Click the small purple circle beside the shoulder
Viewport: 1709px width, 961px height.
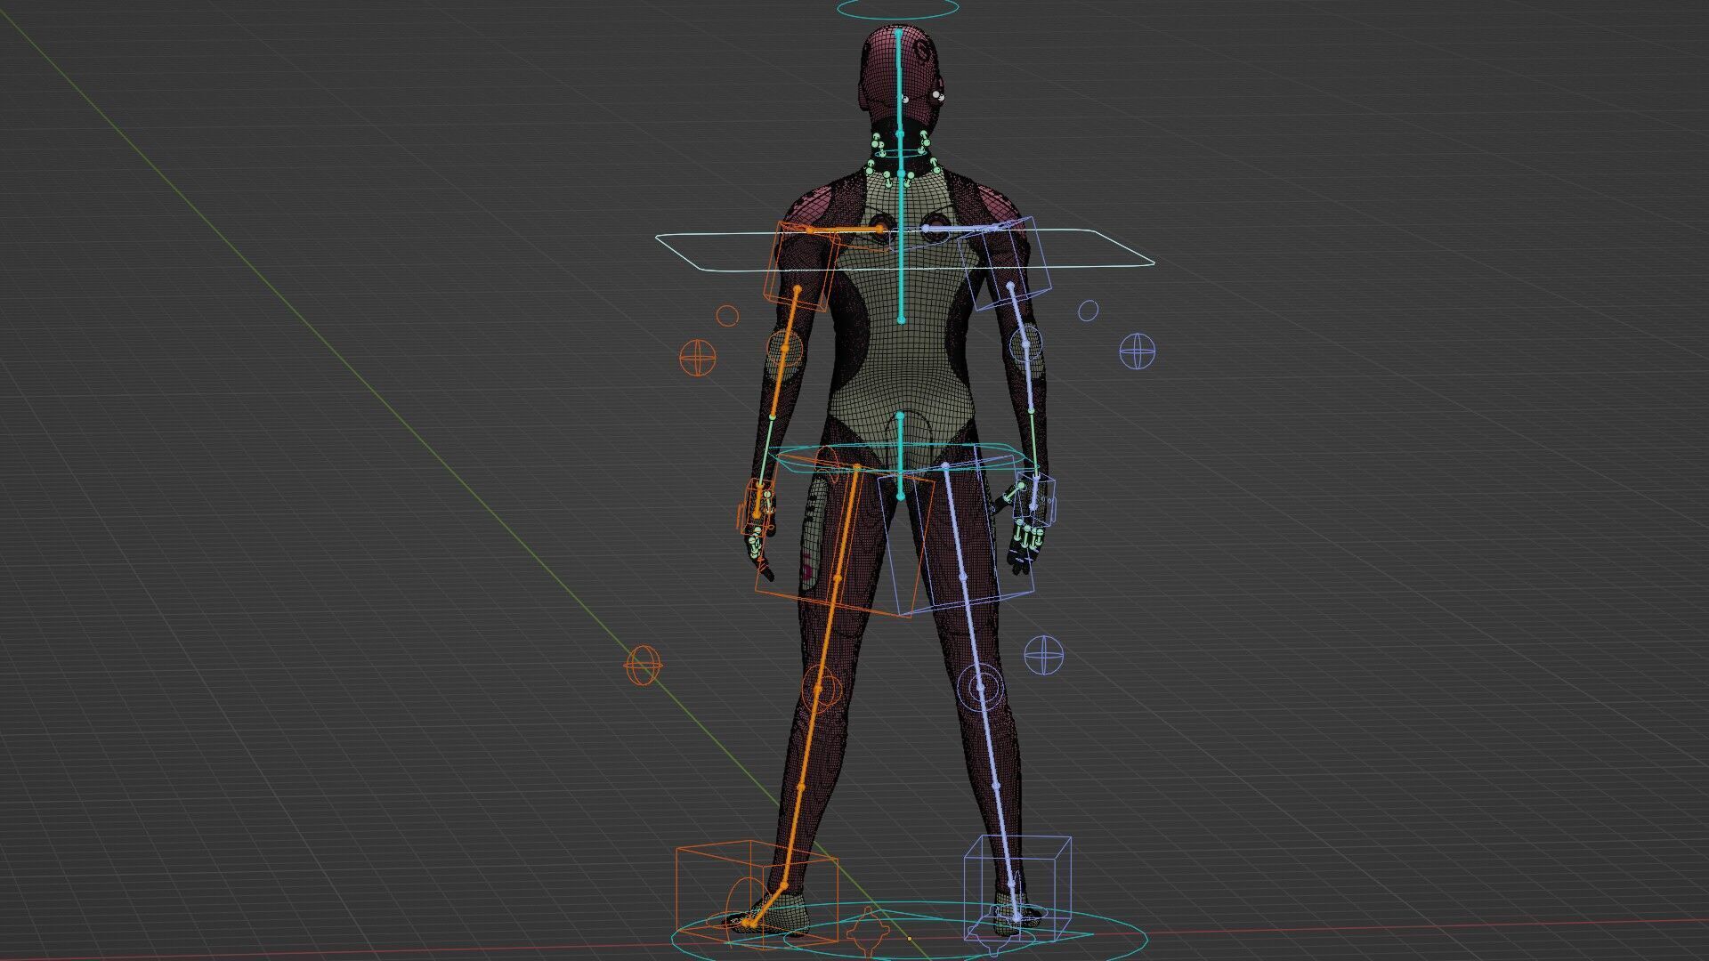pyautogui.click(x=1088, y=311)
